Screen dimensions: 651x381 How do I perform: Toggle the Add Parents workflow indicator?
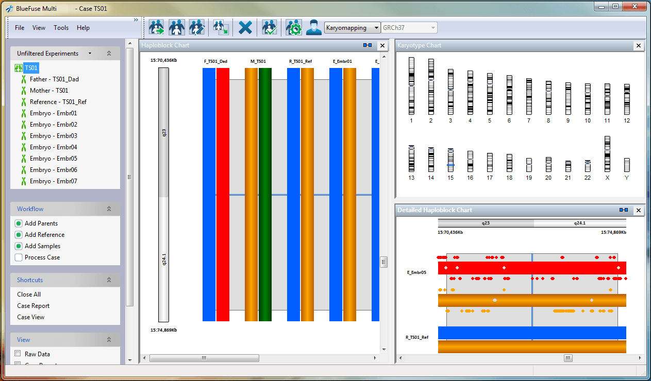[19, 223]
